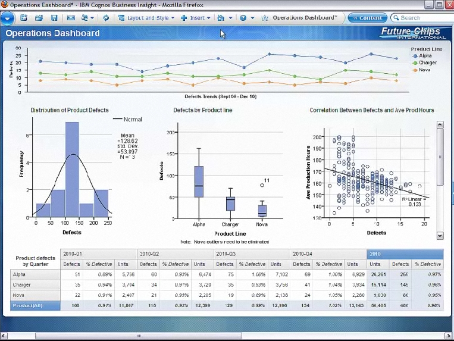Click the Search magnifier icon

point(396,18)
